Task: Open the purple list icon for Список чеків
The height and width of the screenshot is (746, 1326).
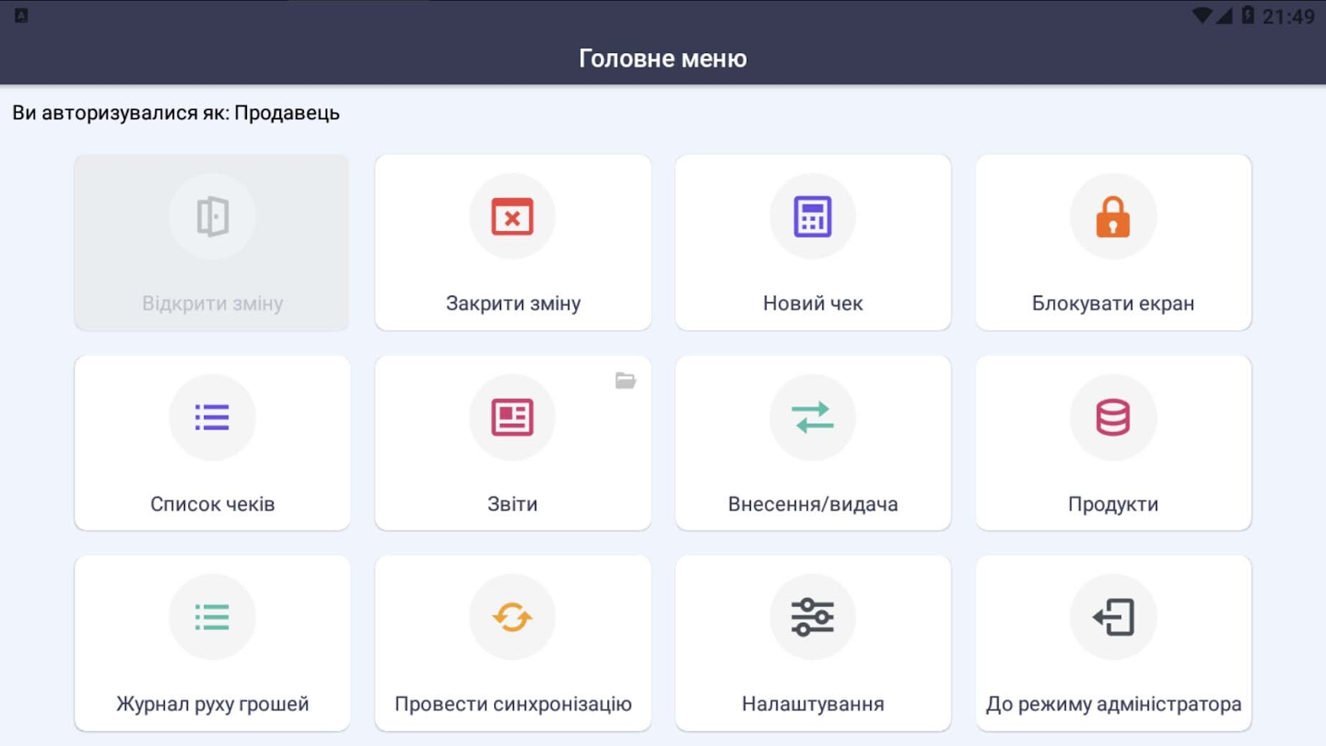Action: coord(212,417)
